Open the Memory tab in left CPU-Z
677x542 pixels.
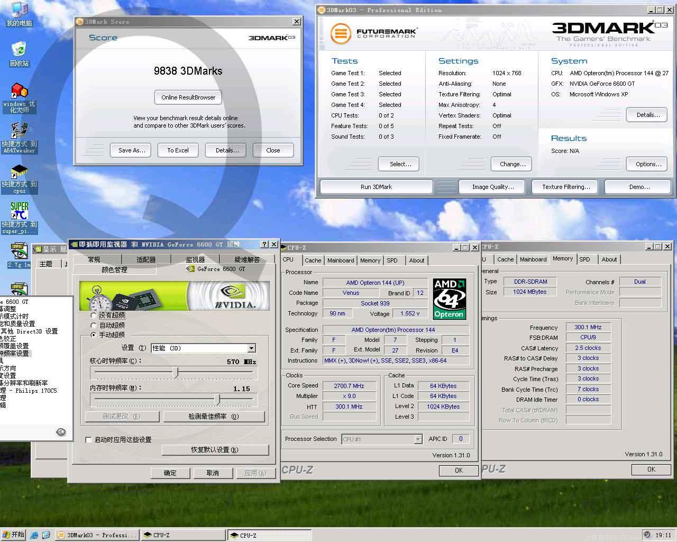[x=370, y=260]
